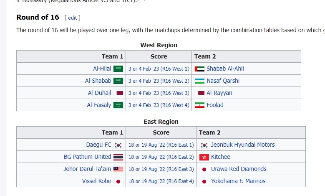
Task: Open the Jeonbuk Hyundai Motors link
Action: coord(243,145)
